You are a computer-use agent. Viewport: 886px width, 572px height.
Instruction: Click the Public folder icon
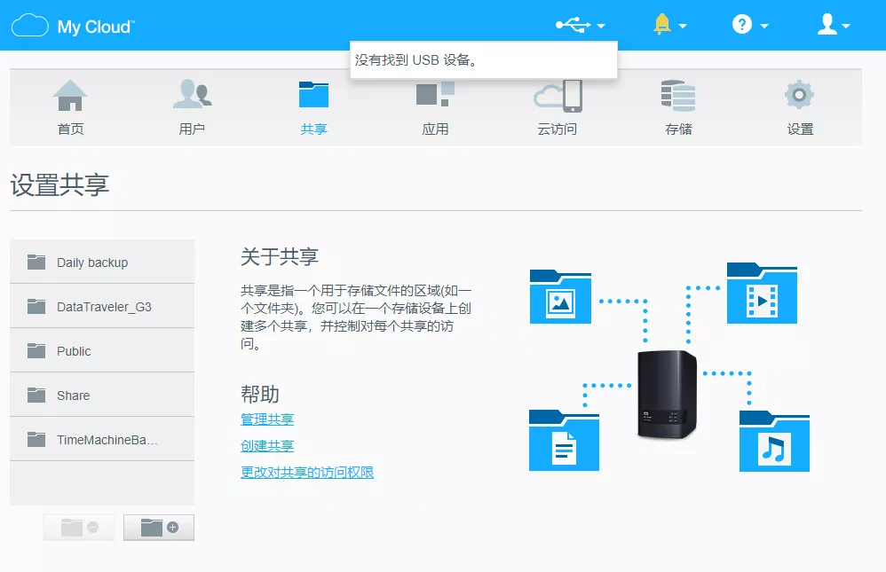(x=36, y=350)
